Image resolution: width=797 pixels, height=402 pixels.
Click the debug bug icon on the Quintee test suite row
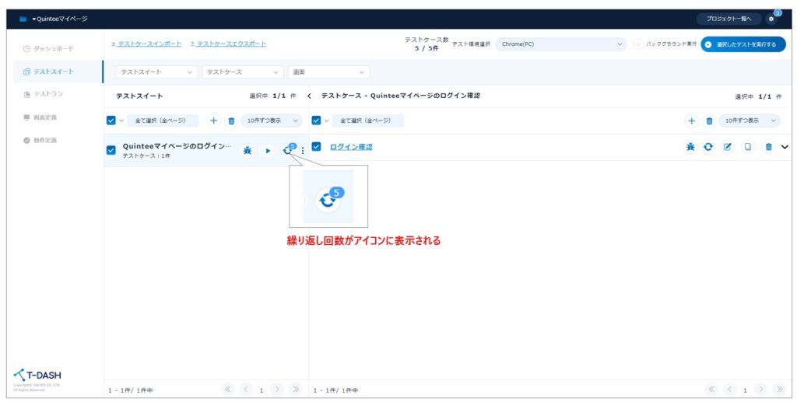[x=248, y=150]
